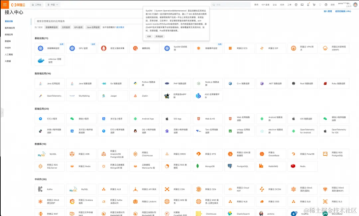359x216 pixels.
Task: Click the Go icon on Go 链路追踪 card
Action: (x=104, y=83)
